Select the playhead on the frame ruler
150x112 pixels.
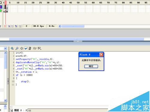tap(5, 3)
